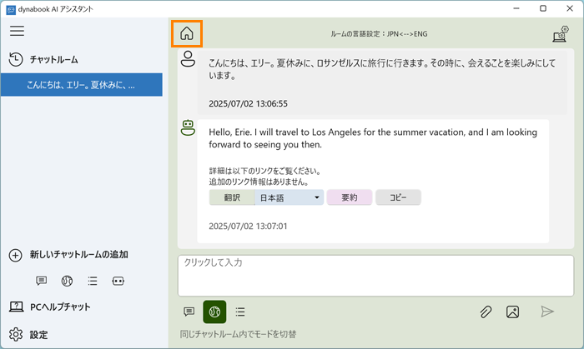Viewport: 584px width, 349px height.
Task: Choose summary list mode icon in sidebar
Action: (93, 281)
